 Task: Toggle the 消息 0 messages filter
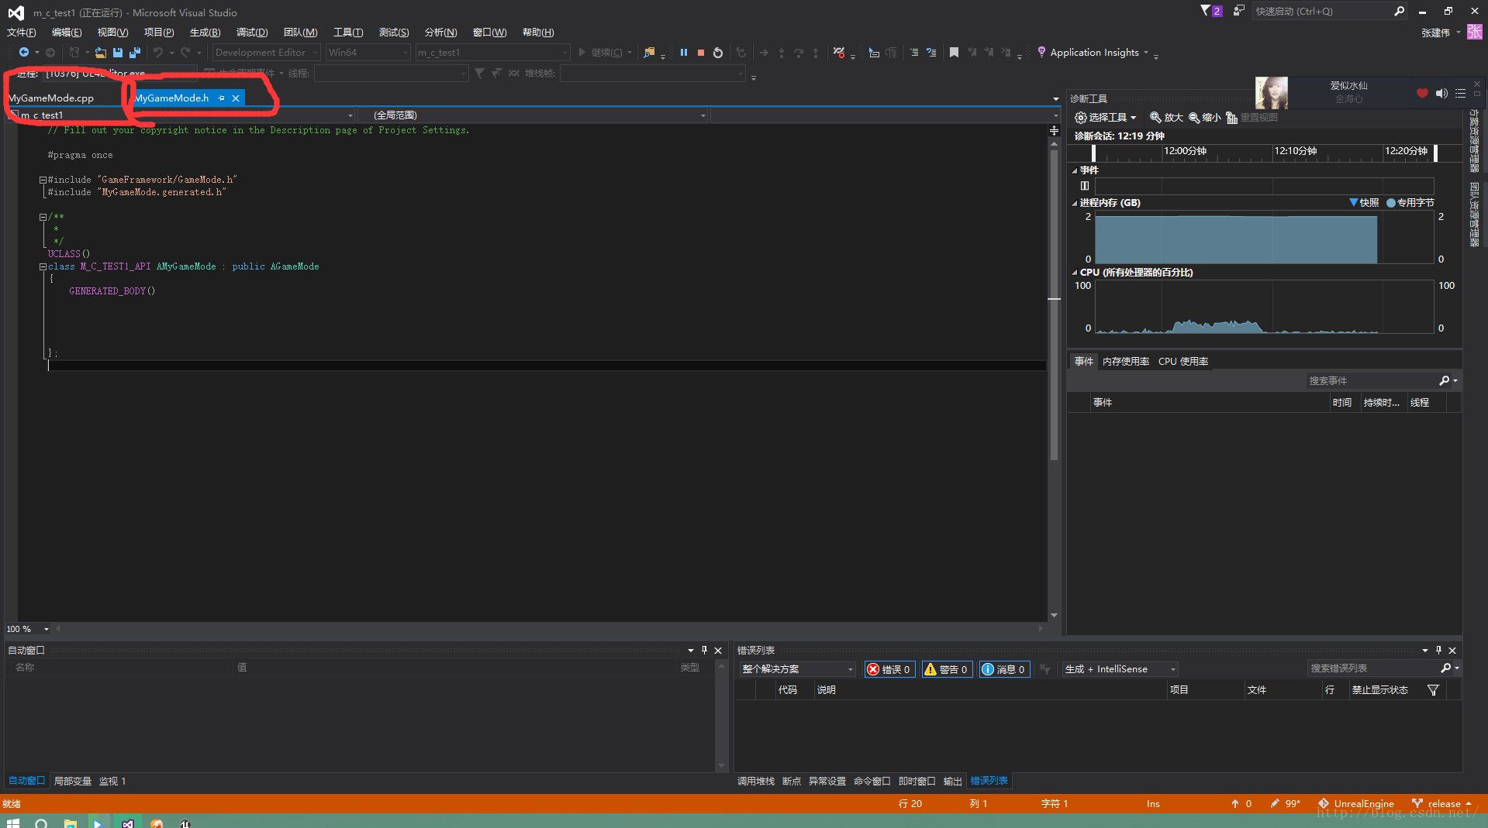coord(1005,669)
